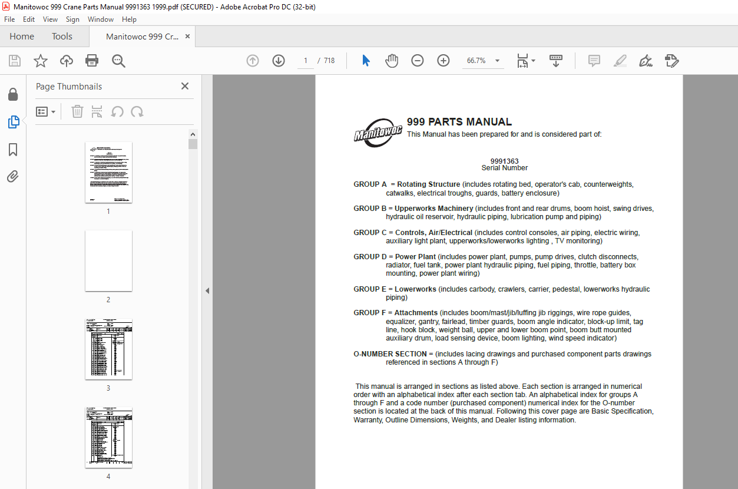This screenshot has width=738, height=489.
Task: Go to next page arrow
Action: (279, 61)
